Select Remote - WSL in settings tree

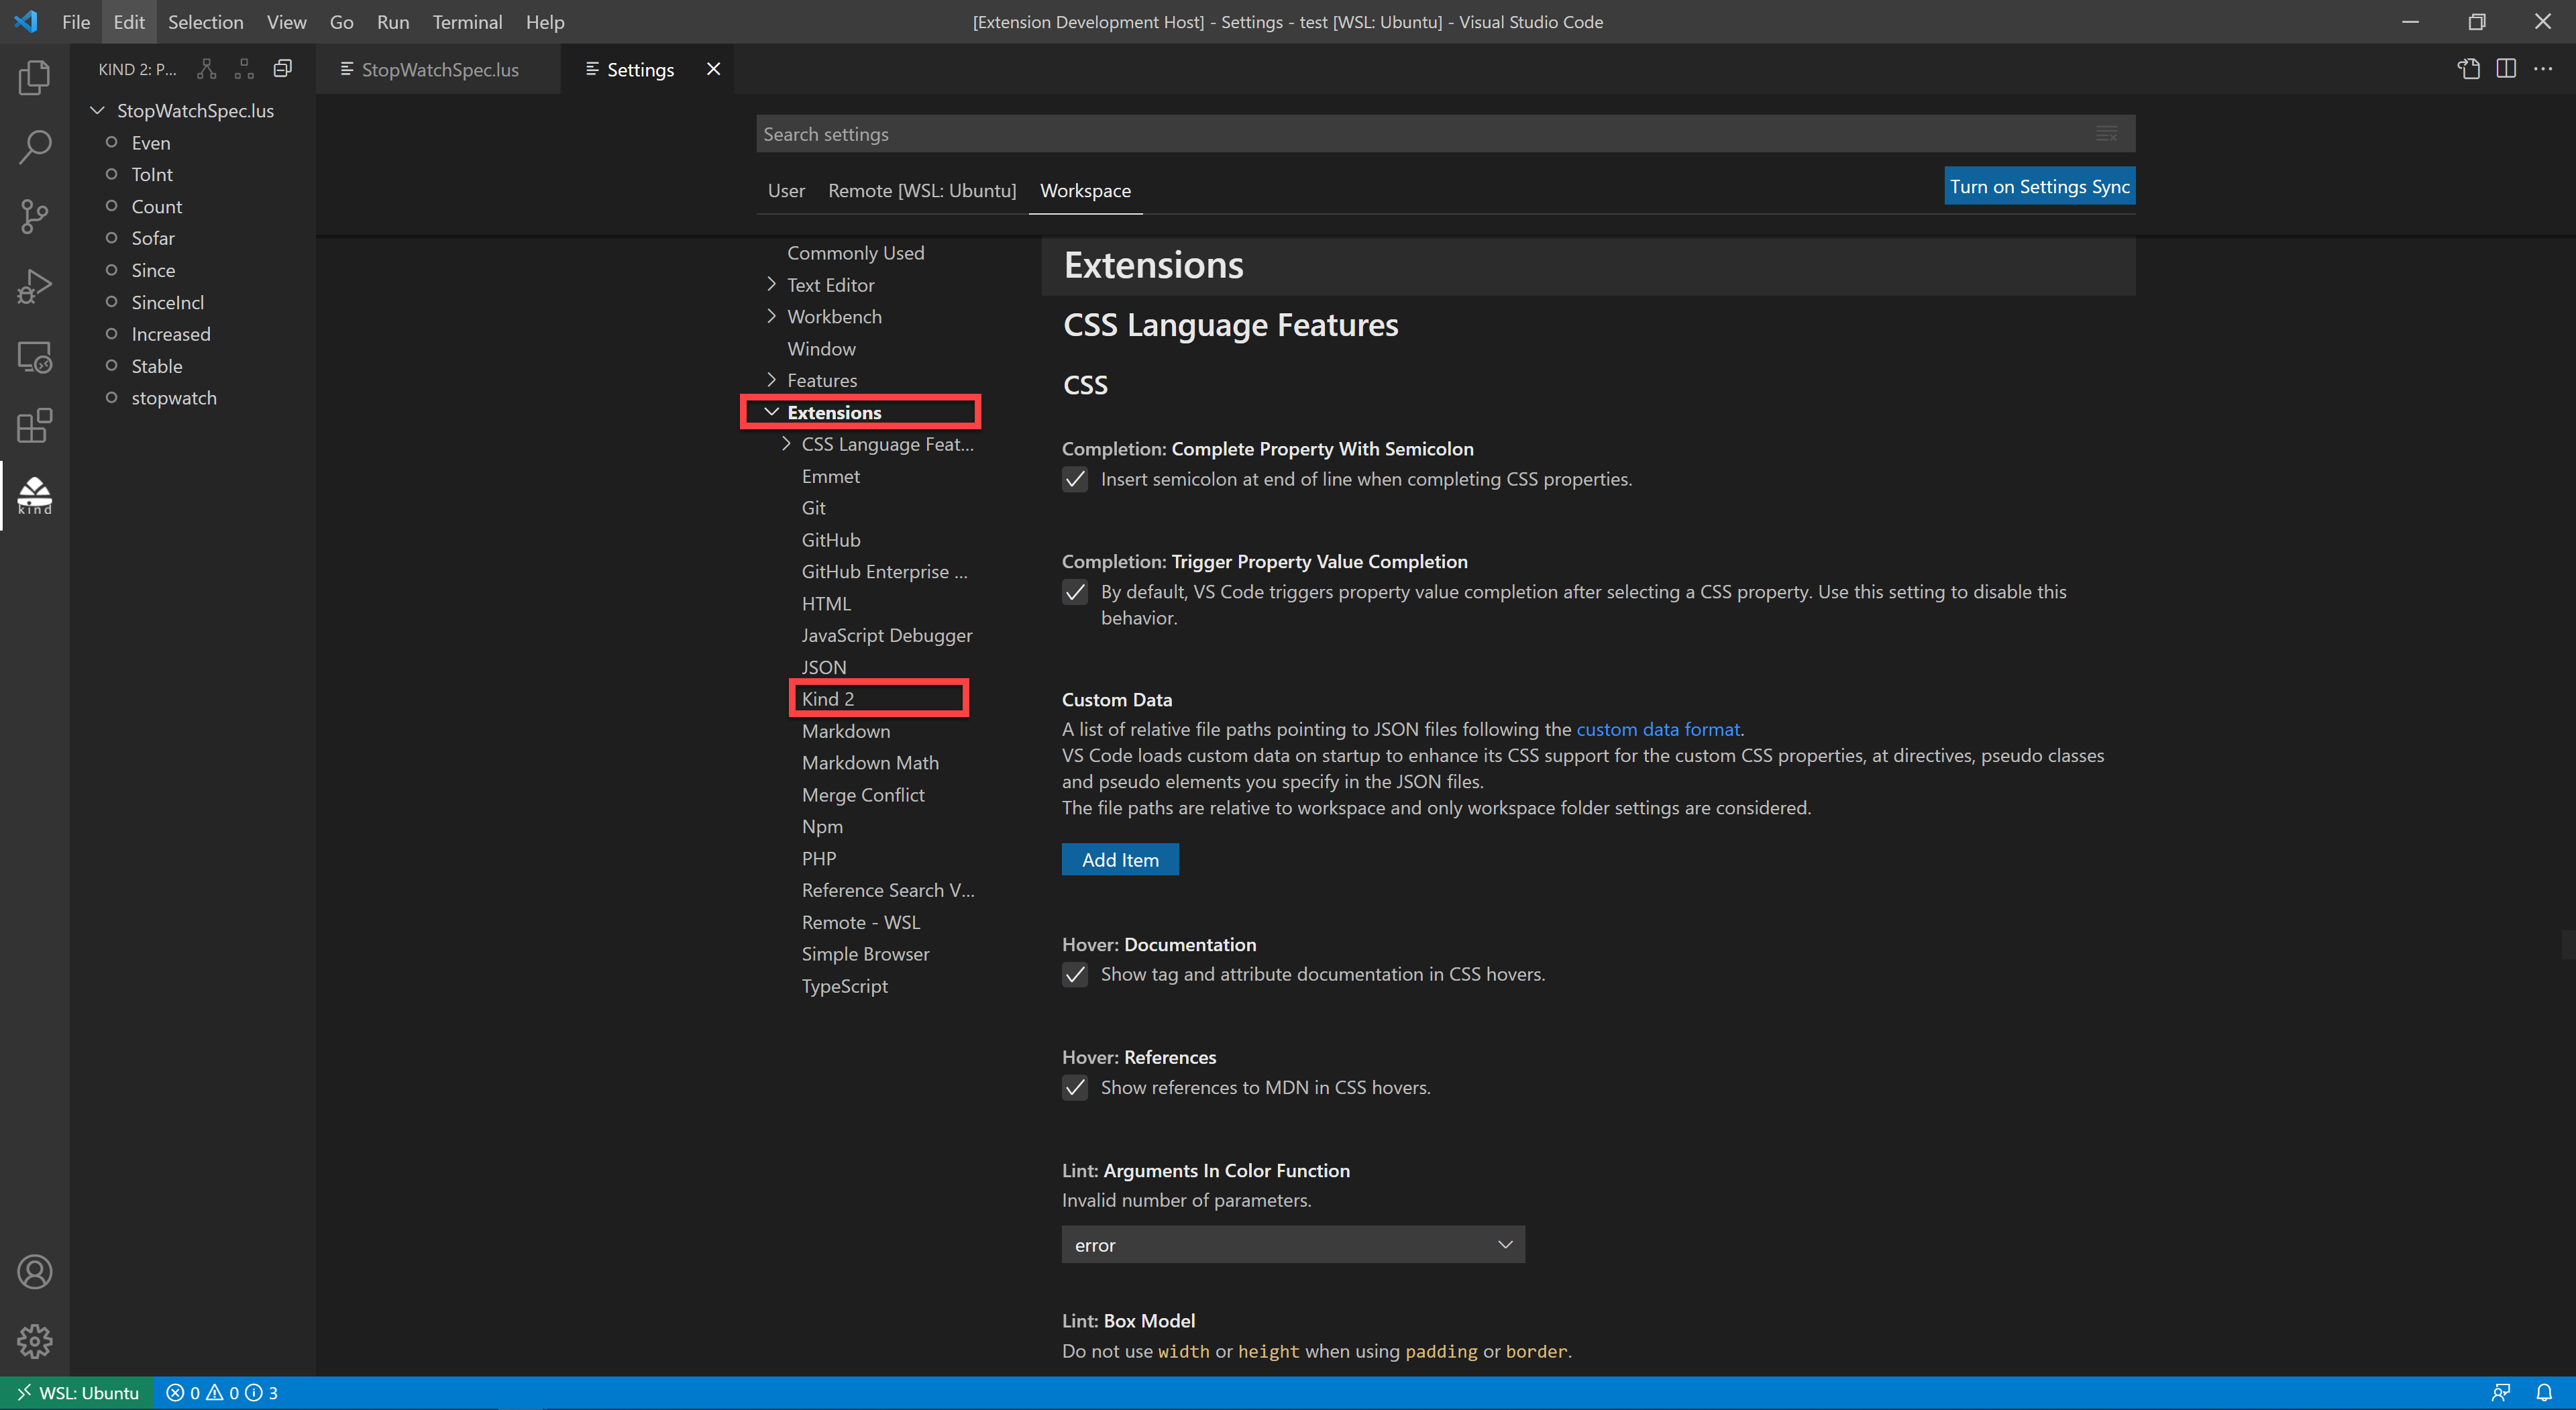point(861,922)
